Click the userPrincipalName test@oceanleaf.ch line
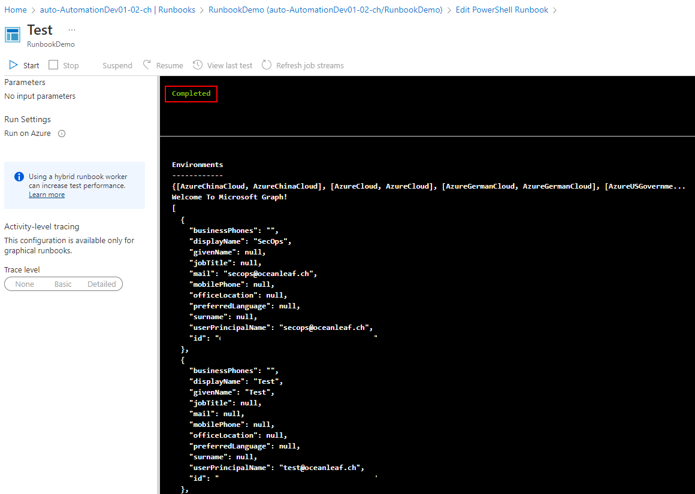The width and height of the screenshot is (695, 494). (277, 468)
